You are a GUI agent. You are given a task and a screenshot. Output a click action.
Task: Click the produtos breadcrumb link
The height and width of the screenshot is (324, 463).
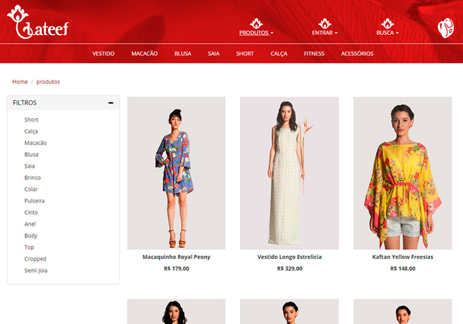tap(48, 82)
